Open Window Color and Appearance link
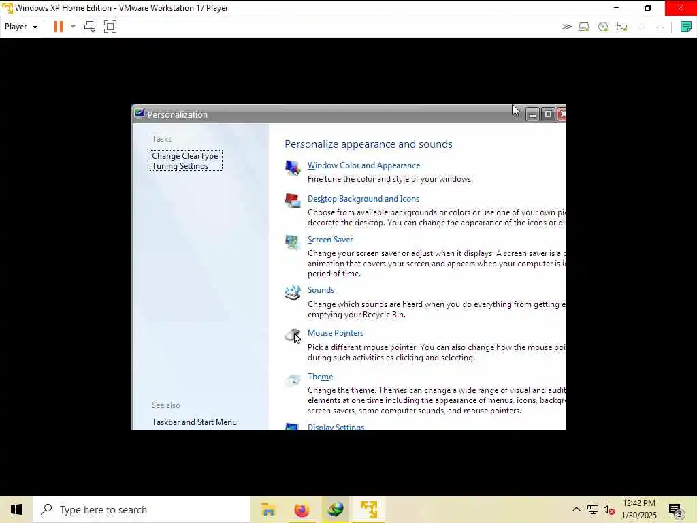Image resolution: width=697 pixels, height=523 pixels. 363,165
